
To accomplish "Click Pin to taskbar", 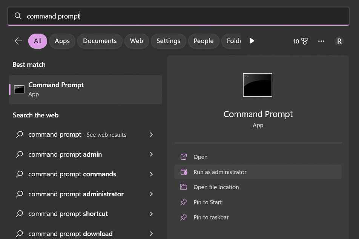I will tap(258, 217).
